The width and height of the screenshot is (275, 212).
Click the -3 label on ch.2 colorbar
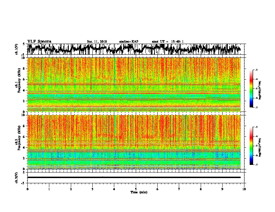pos(256,127)
